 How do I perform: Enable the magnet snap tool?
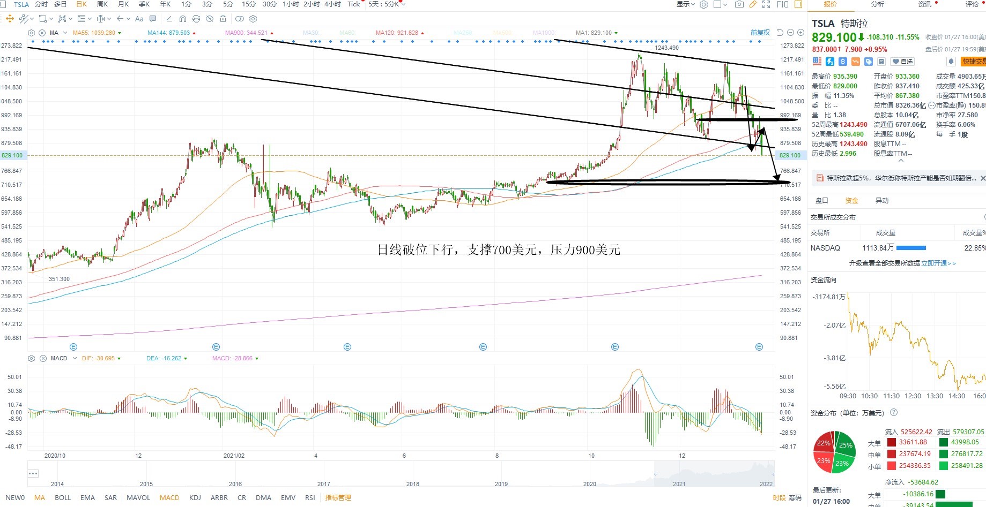tap(183, 19)
